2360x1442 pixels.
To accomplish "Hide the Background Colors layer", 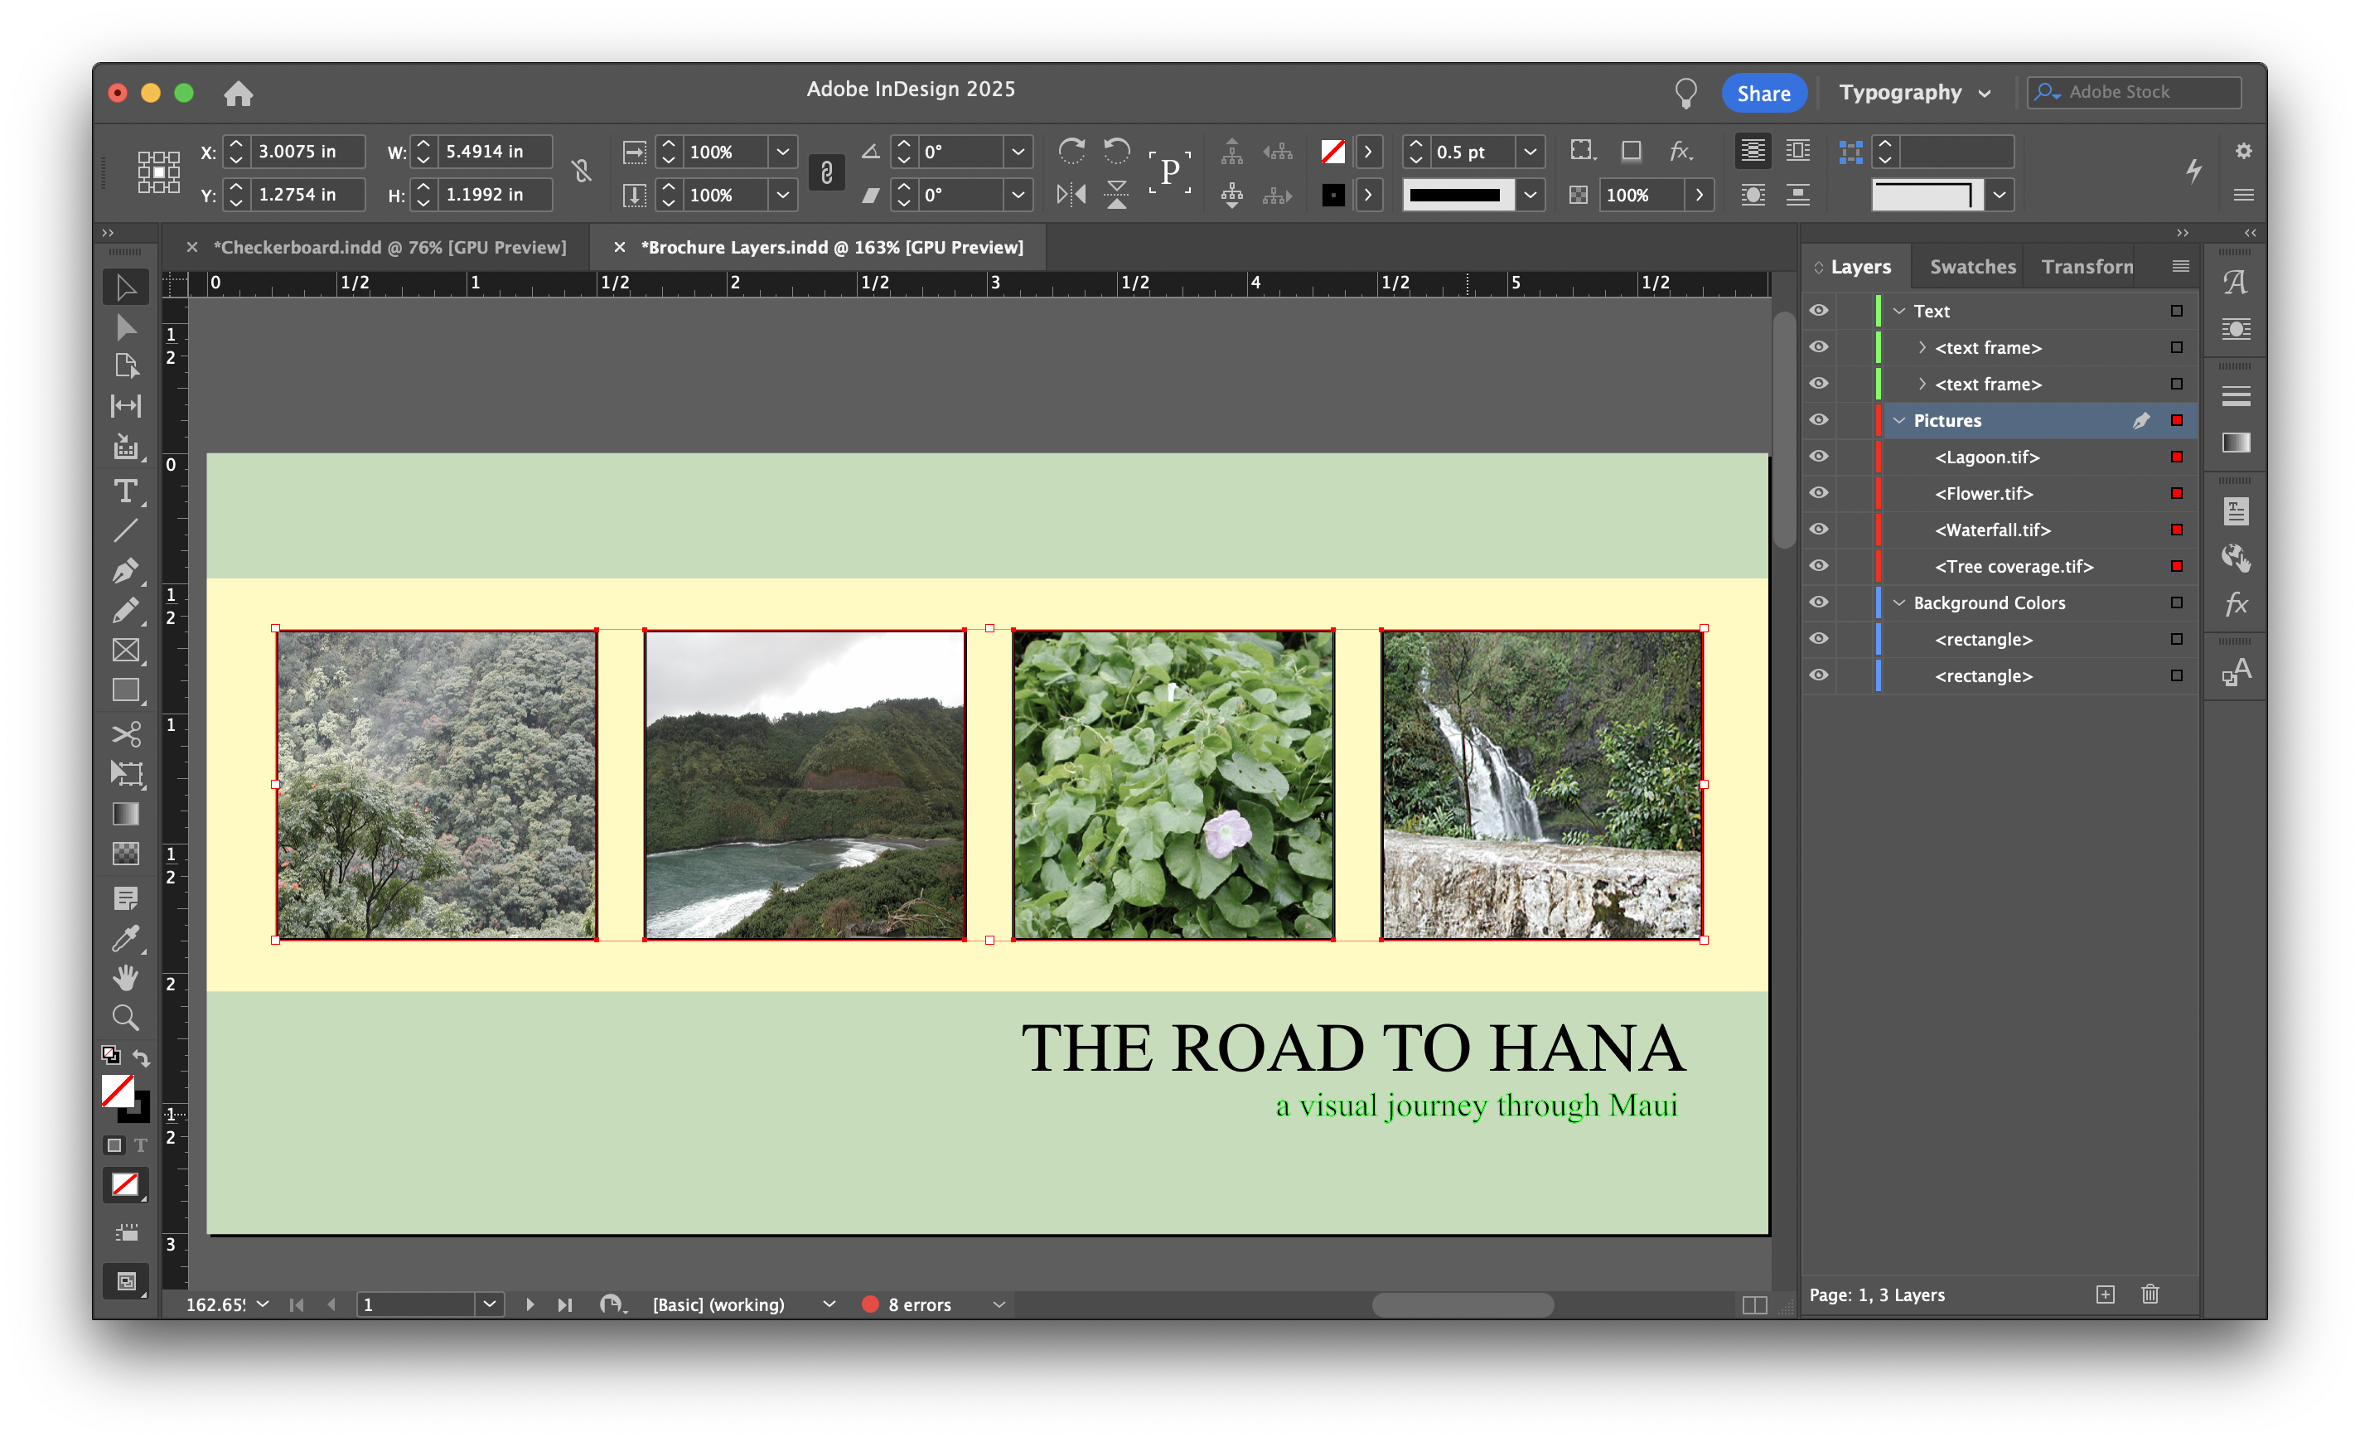I will [x=1818, y=602].
